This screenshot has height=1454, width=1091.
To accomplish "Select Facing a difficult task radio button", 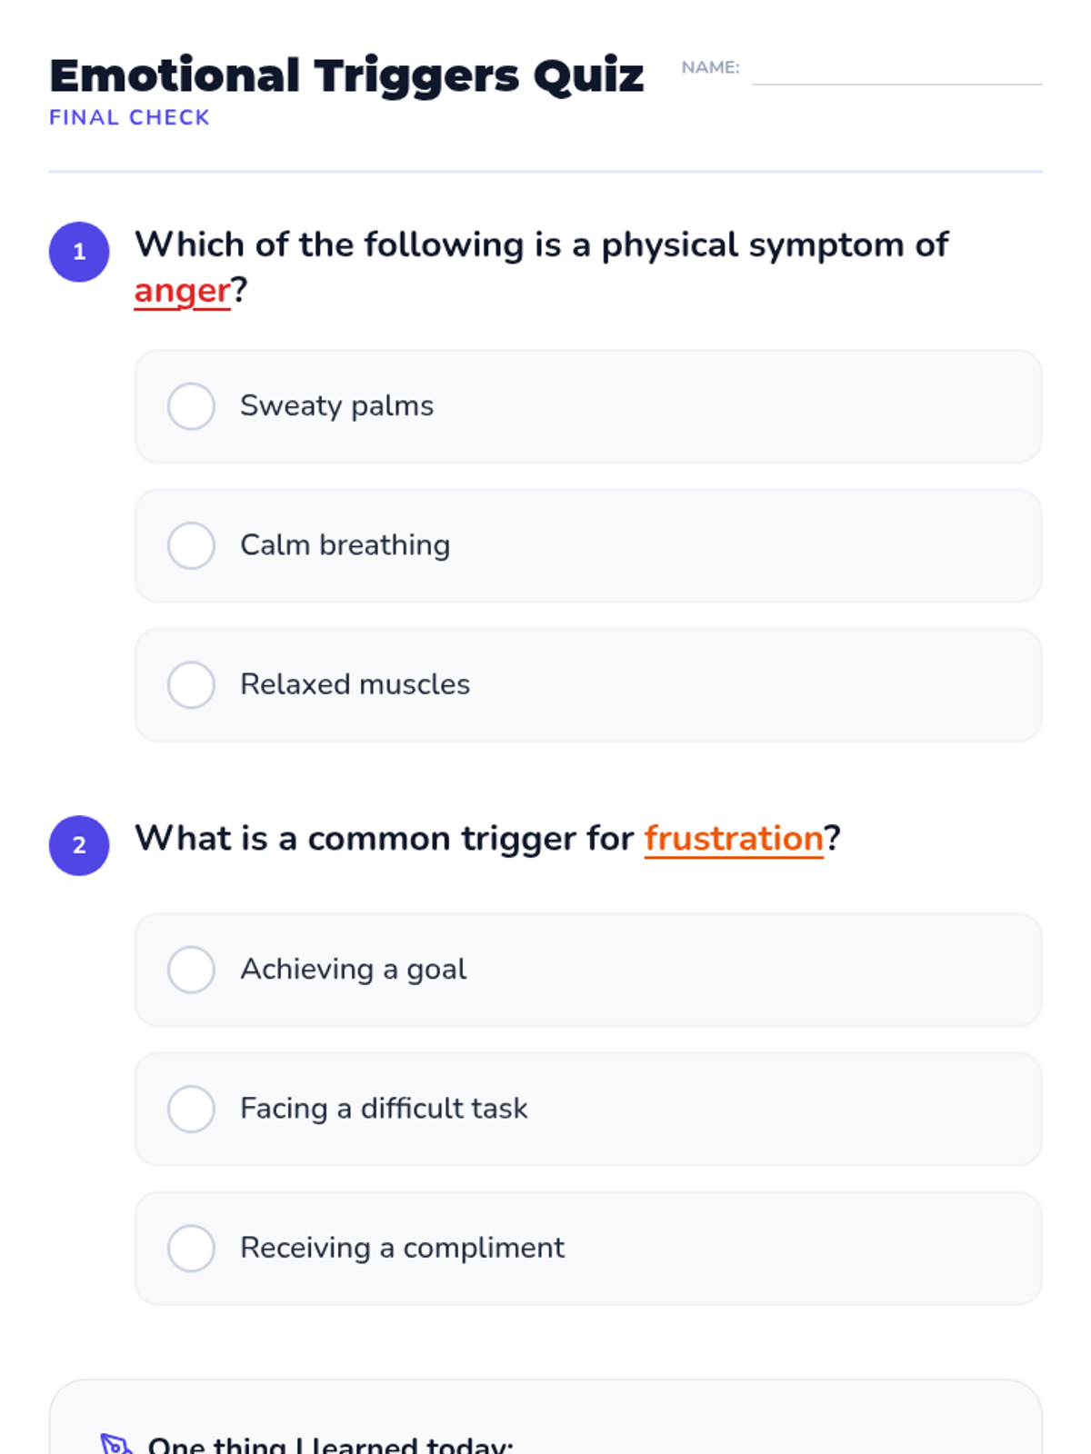I will click(191, 1109).
